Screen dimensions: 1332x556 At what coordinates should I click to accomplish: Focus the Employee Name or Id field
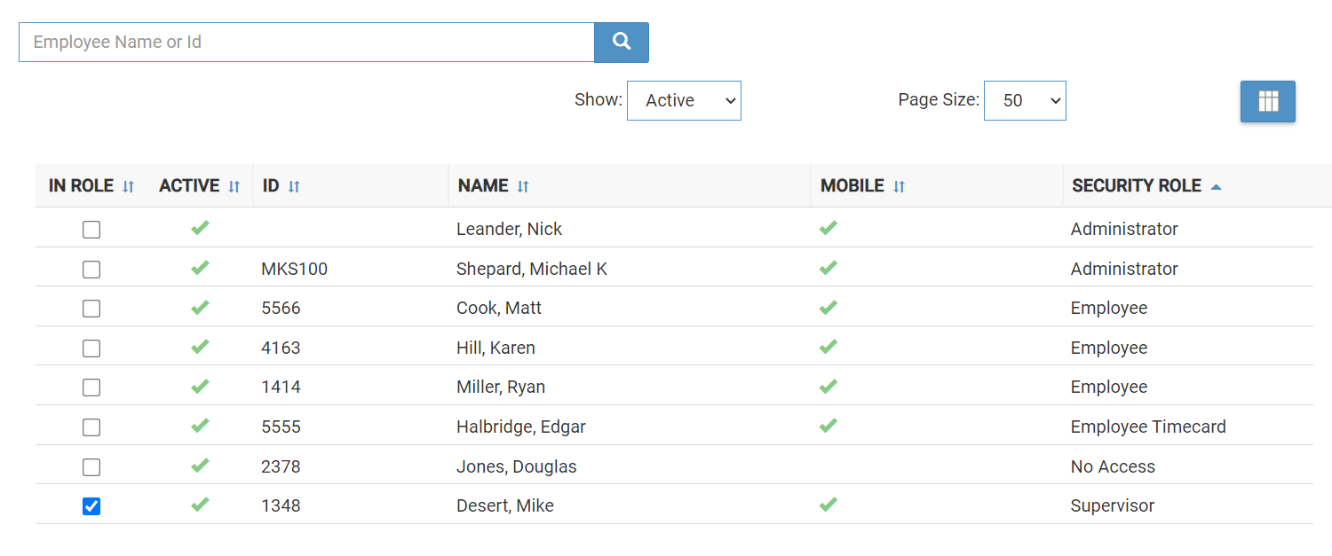pyautogui.click(x=306, y=42)
